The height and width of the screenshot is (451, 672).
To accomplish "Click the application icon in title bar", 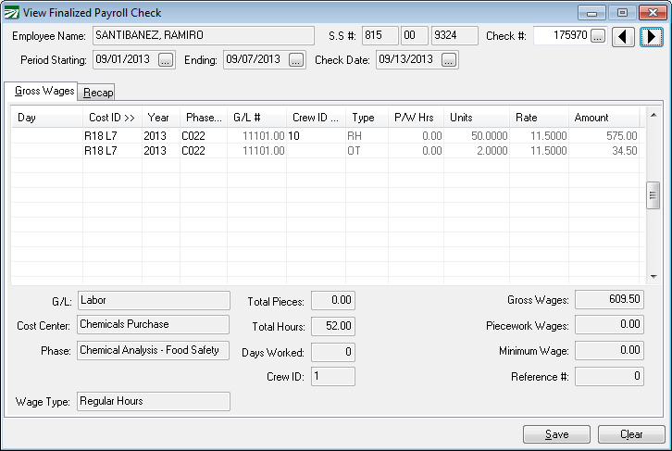I will click(x=12, y=13).
